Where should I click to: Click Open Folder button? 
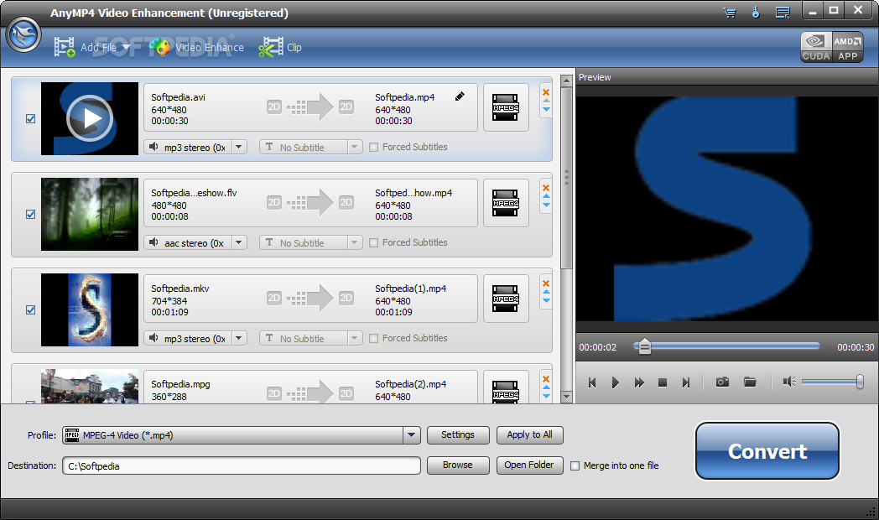[530, 465]
